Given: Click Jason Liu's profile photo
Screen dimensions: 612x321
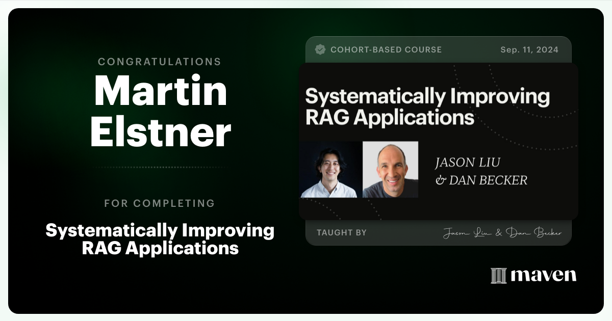Looking at the screenshot, I should click(x=330, y=169).
